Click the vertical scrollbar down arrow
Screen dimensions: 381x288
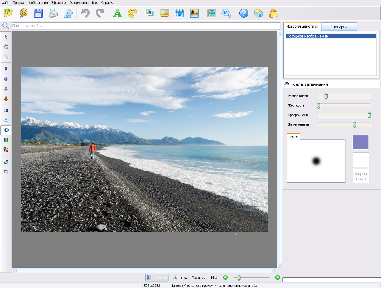(x=279, y=265)
